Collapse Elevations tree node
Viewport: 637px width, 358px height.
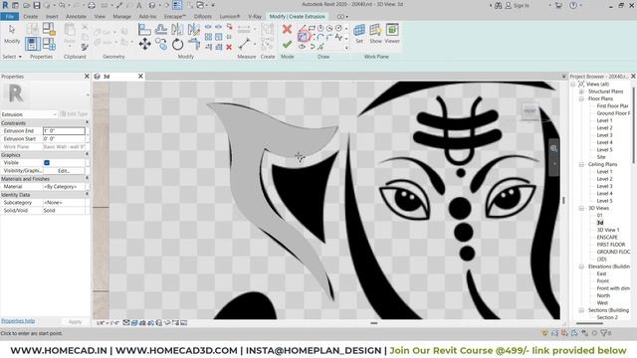coord(581,267)
